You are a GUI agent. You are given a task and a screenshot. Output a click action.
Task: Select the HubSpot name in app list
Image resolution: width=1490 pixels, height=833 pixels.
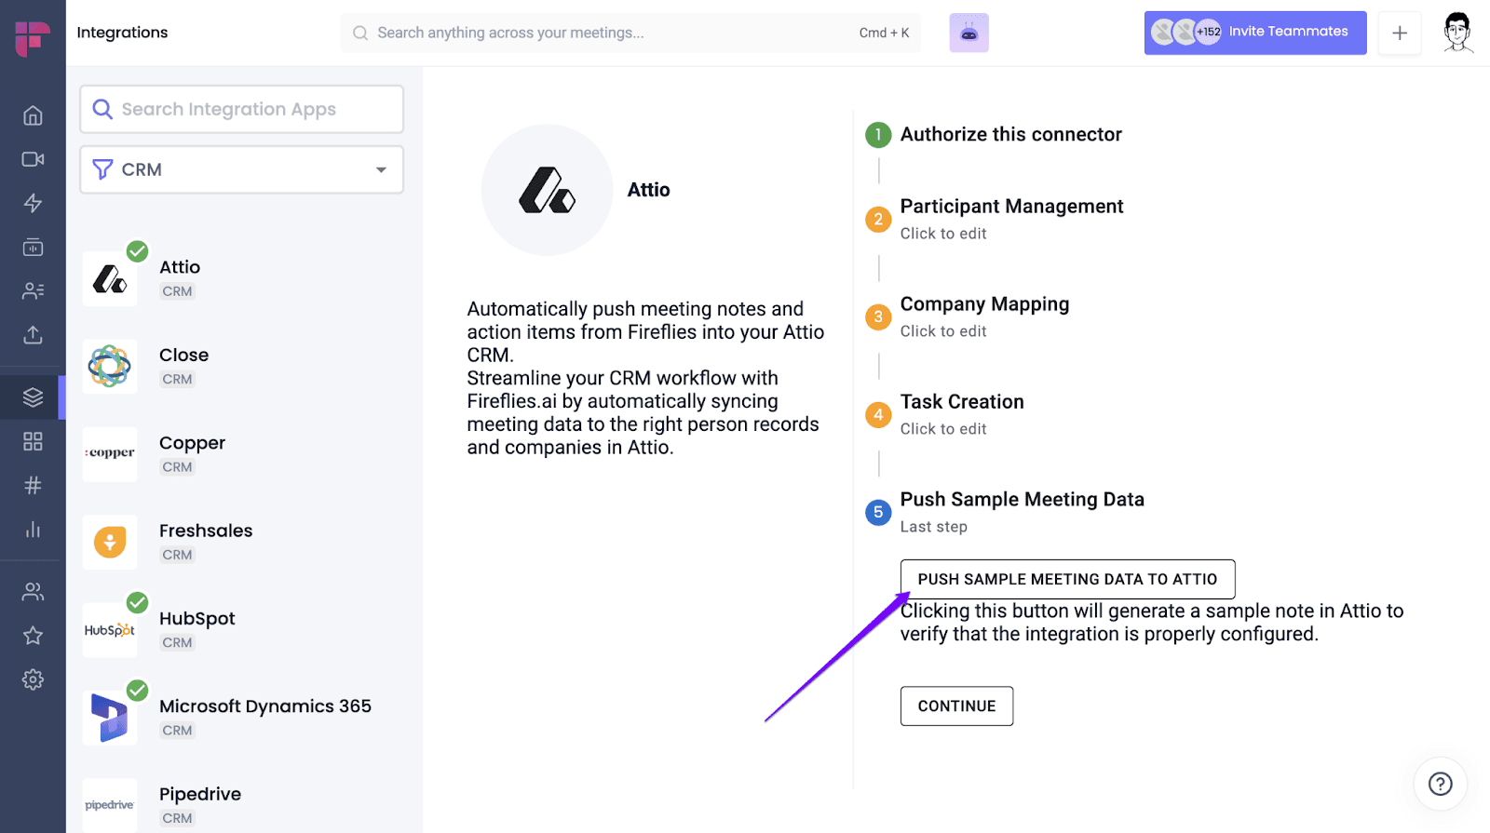196,619
